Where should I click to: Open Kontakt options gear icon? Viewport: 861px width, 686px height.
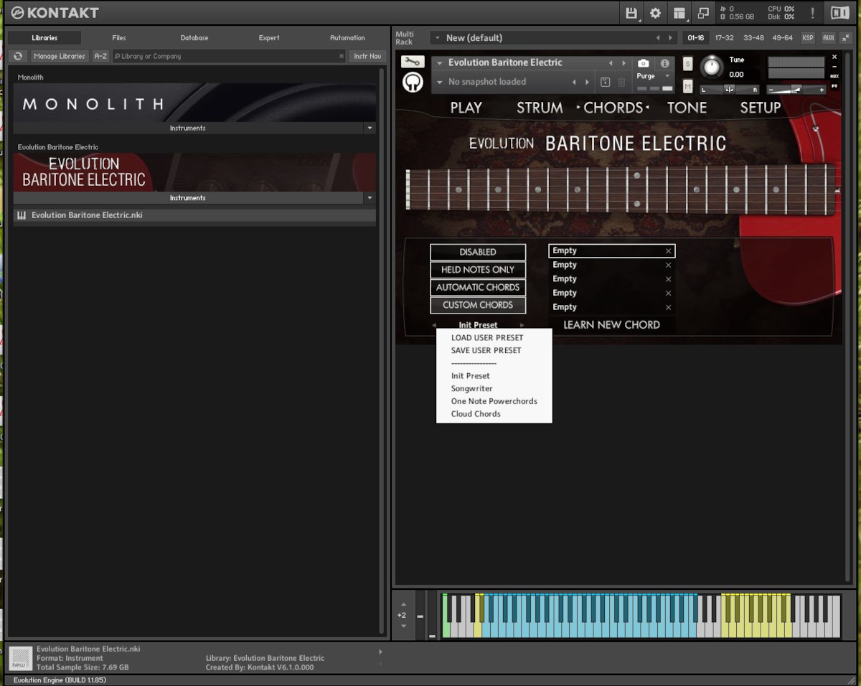click(655, 13)
